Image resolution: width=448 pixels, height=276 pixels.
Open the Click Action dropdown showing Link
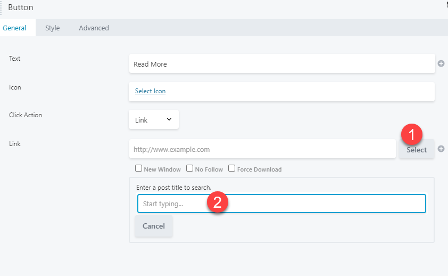[154, 119]
